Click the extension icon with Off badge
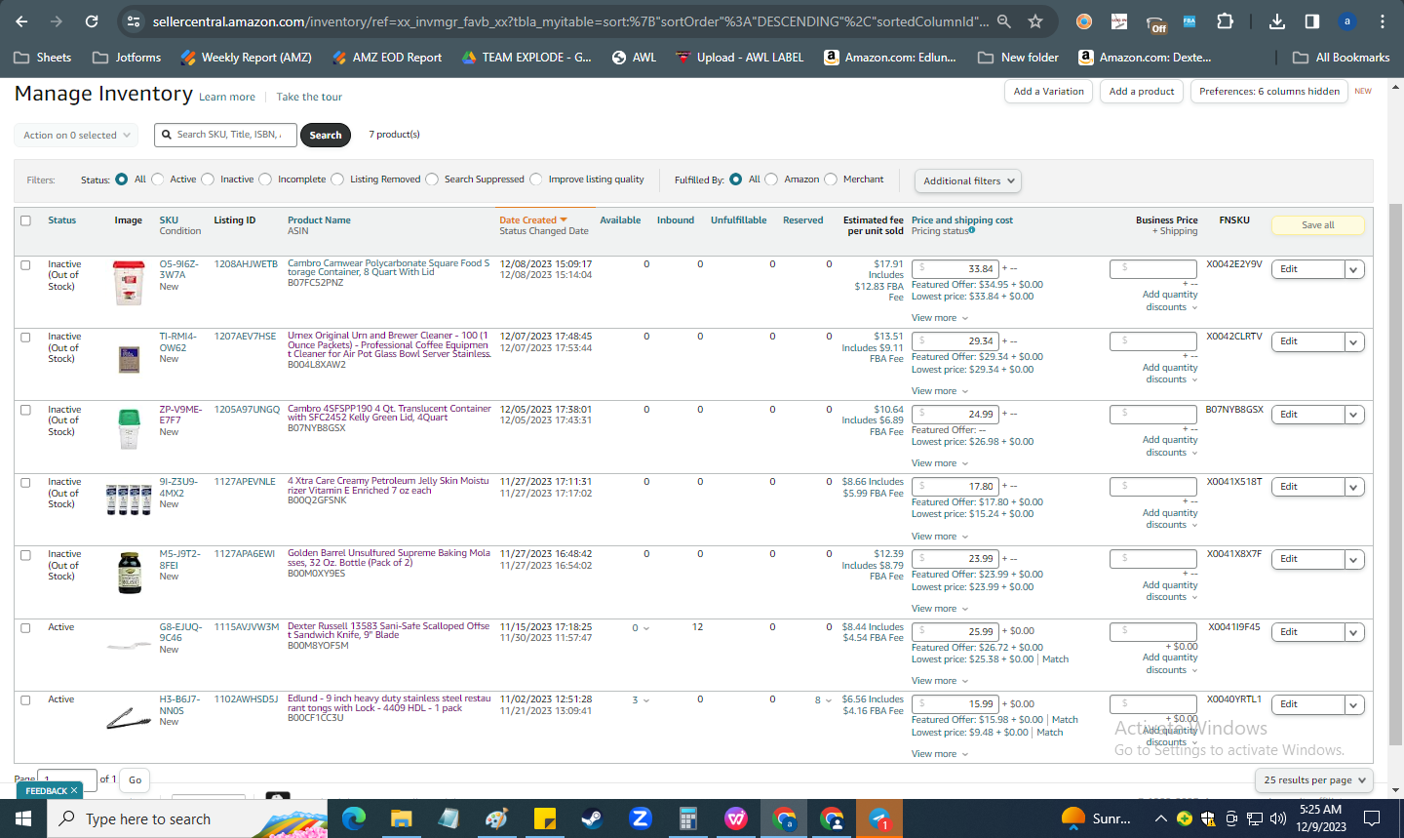The height and width of the screenshot is (838, 1404). pos(1155,22)
